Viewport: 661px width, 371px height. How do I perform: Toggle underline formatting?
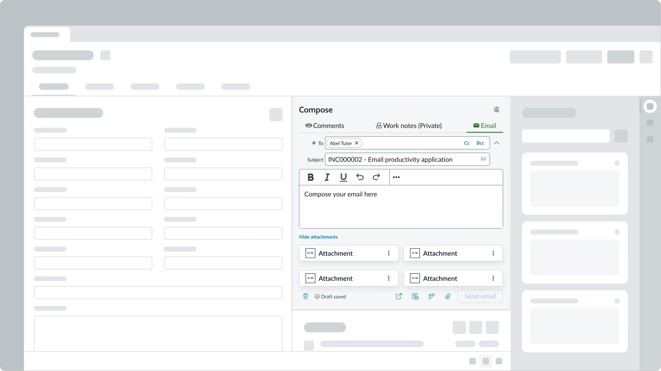pyautogui.click(x=343, y=177)
